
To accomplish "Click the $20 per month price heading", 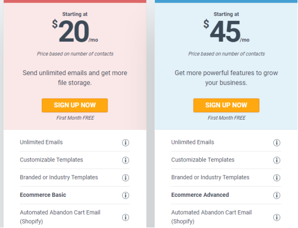I will tap(75, 31).
